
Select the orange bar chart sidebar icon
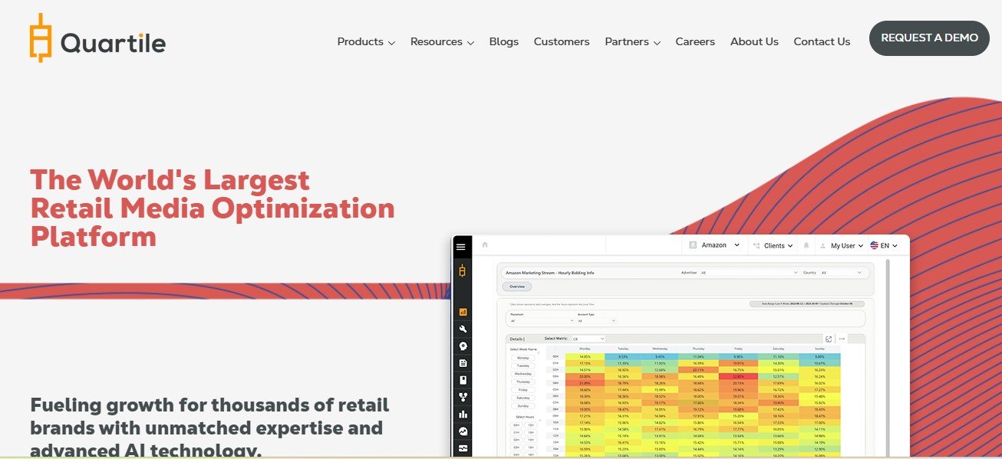463,312
